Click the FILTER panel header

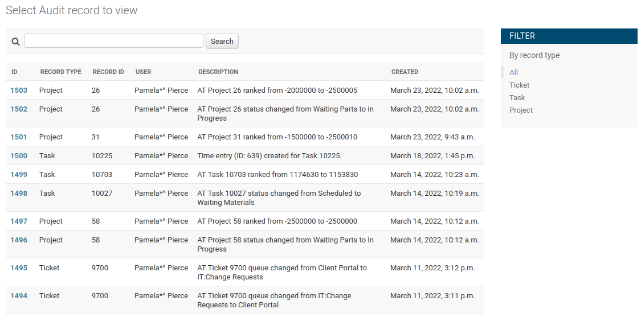569,36
